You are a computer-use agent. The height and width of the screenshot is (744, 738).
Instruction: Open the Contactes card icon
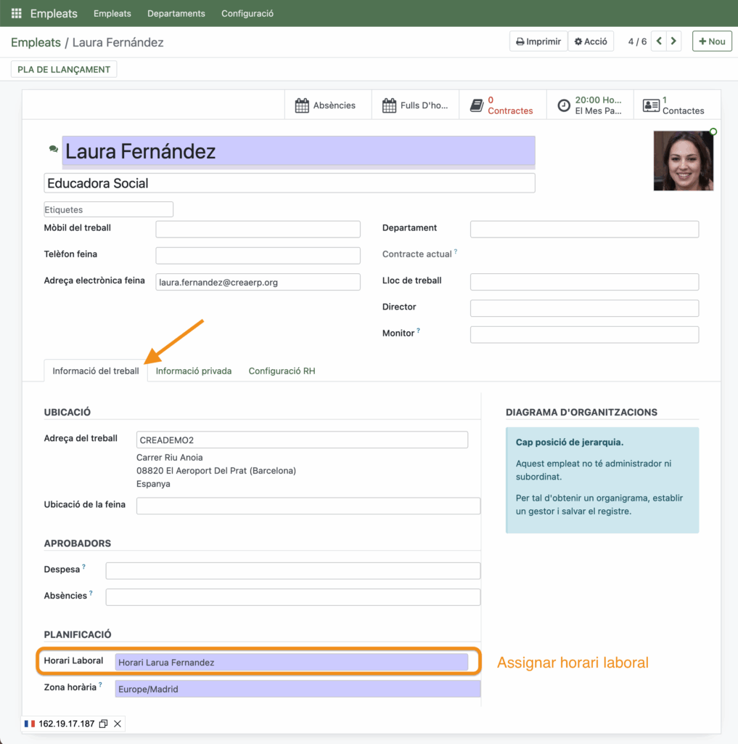coord(651,105)
